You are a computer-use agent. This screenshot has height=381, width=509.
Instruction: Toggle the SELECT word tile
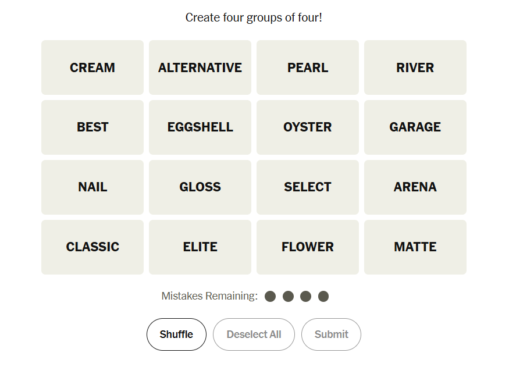(308, 187)
